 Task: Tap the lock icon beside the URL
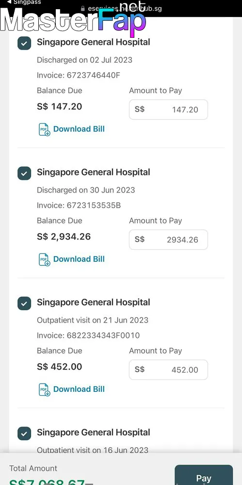82,8
